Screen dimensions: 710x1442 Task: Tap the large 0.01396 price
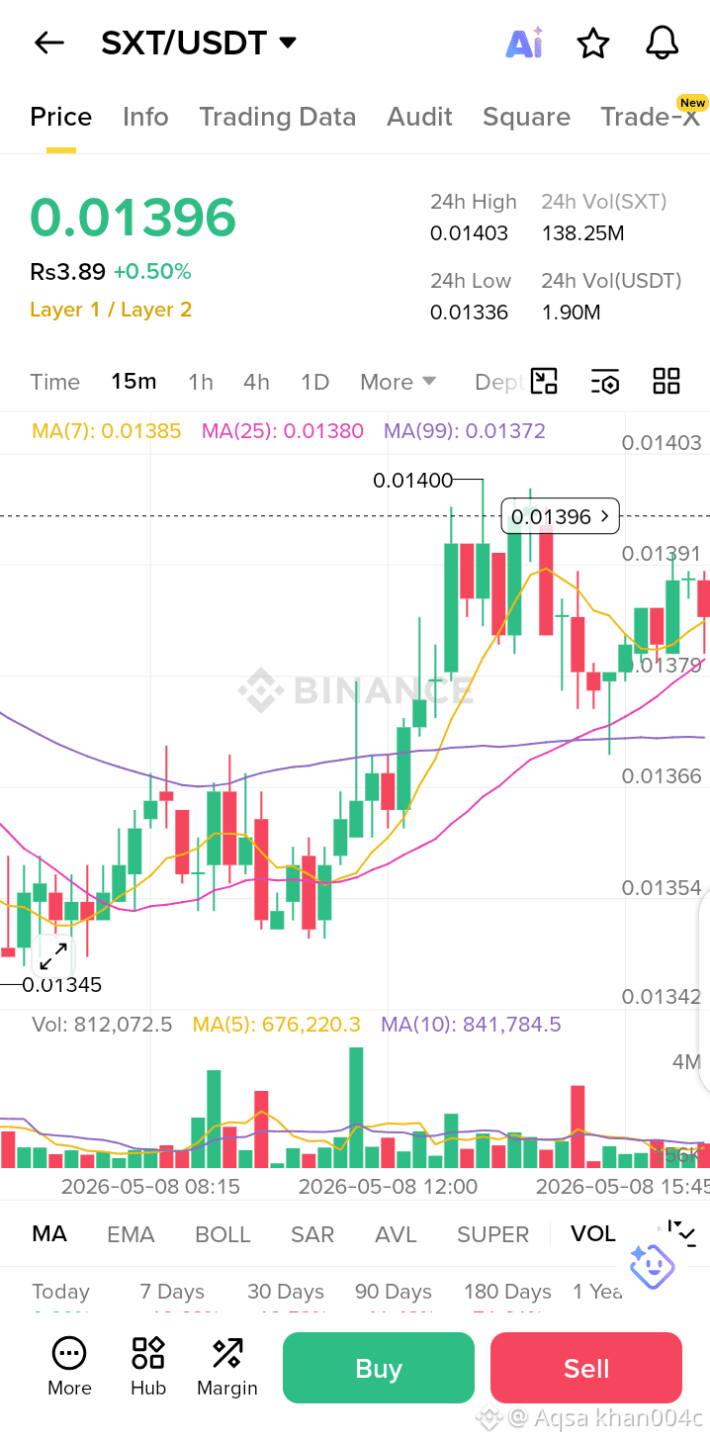(133, 218)
